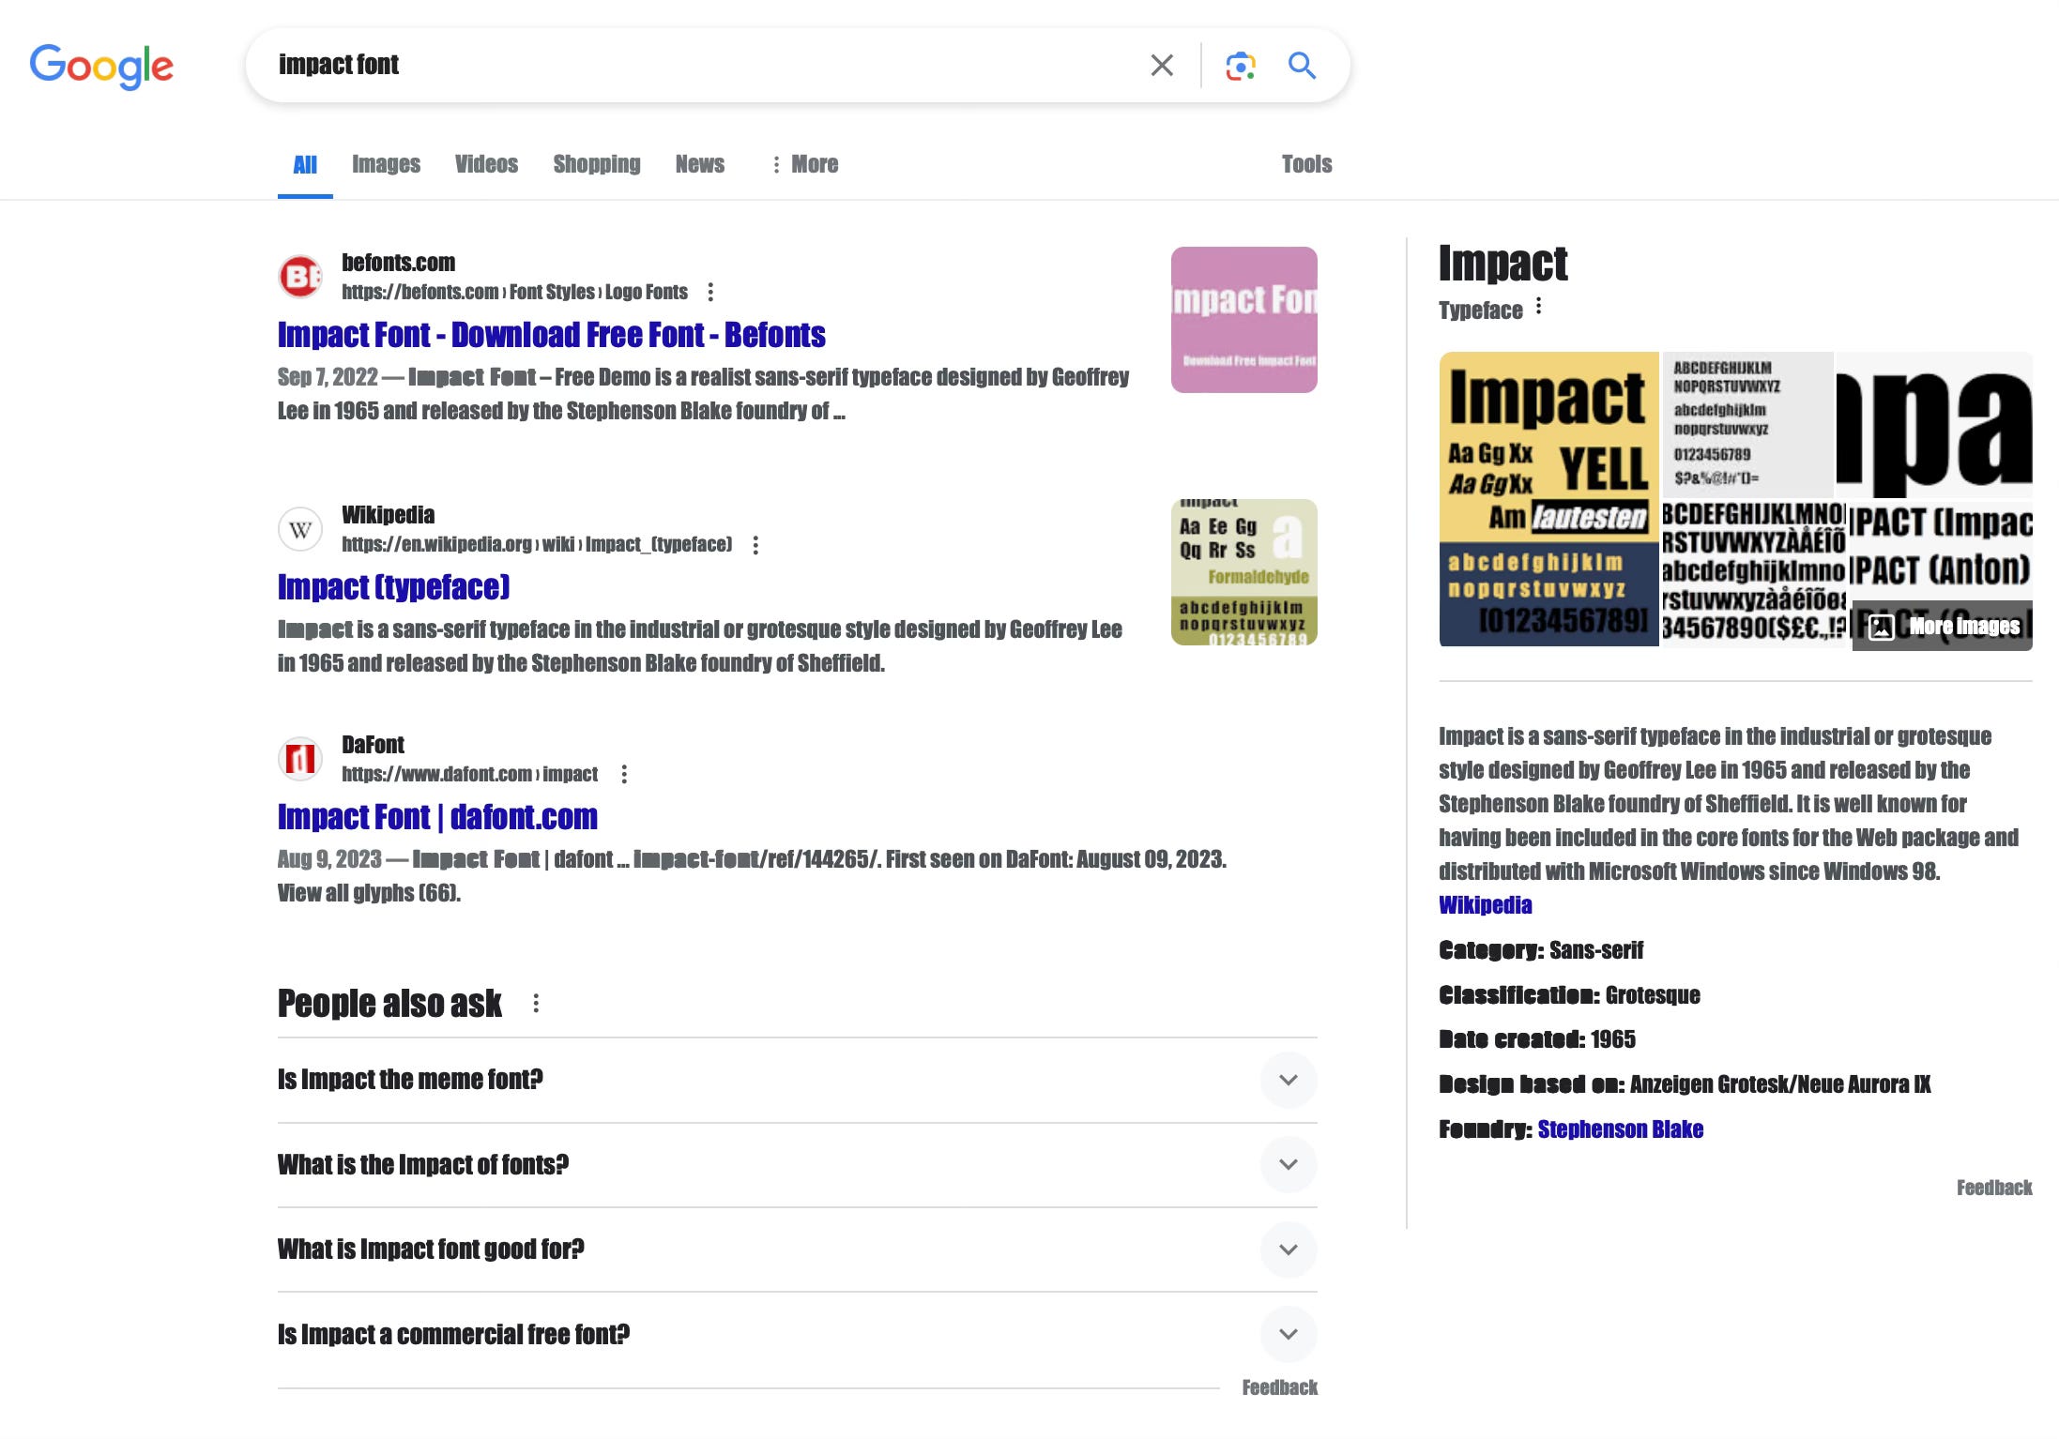Clear the search box with X
The height and width of the screenshot is (1439, 2059).
click(1162, 65)
